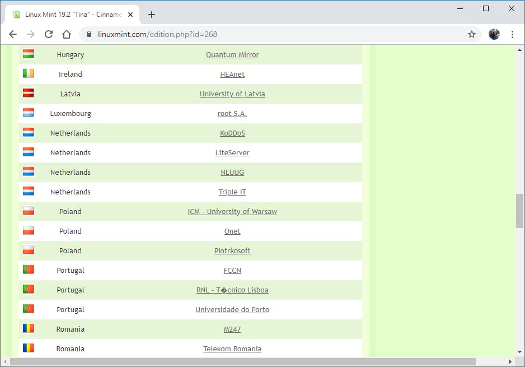Viewport: 525px width, 367px height.
Task: Click the vertical scrollbar down arrow
Action: point(519,352)
